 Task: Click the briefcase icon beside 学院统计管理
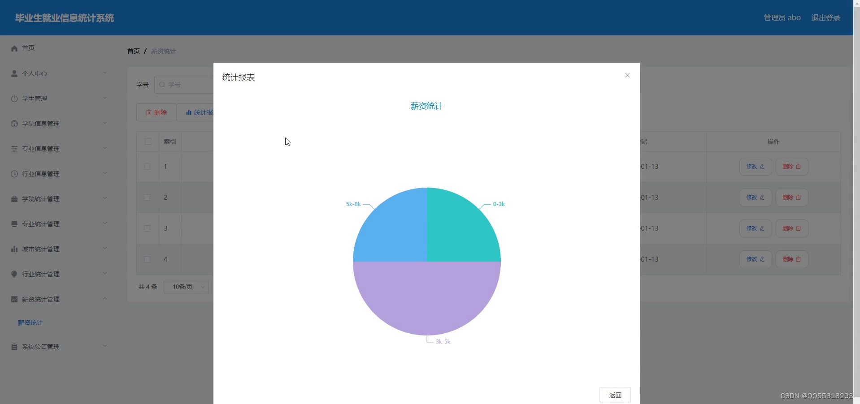pos(14,199)
